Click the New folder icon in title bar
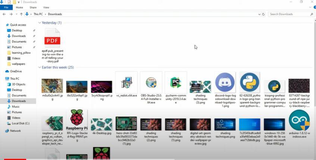Viewport: 316px width, 160px height. 14,2
